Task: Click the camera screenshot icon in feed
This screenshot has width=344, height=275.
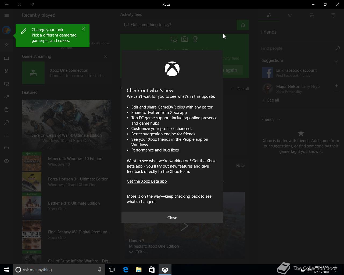Action: (x=185, y=39)
